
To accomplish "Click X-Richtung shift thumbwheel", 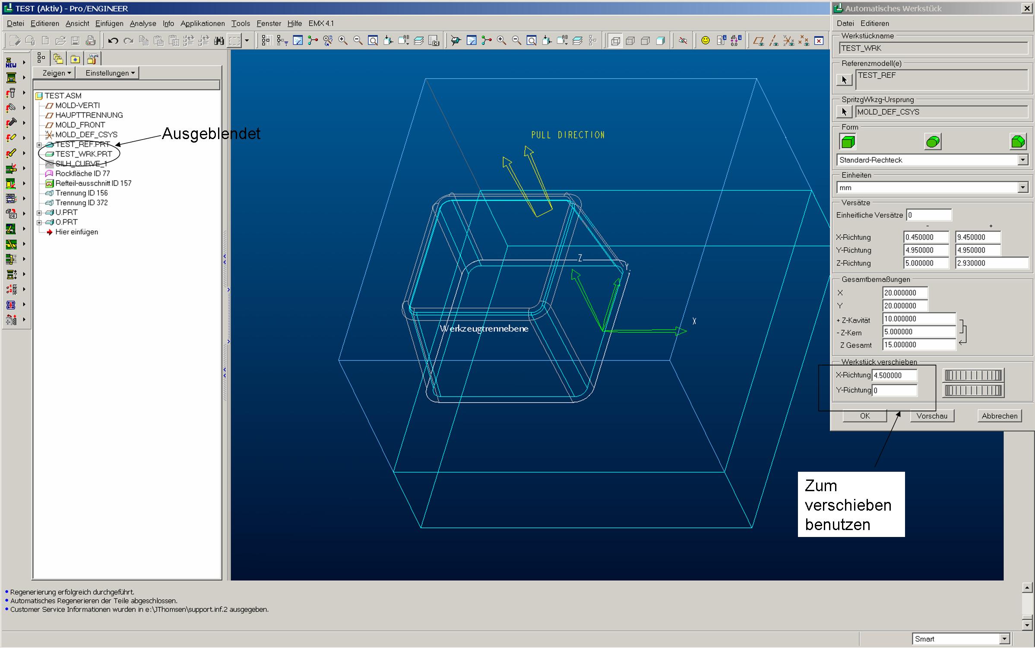I will click(973, 375).
